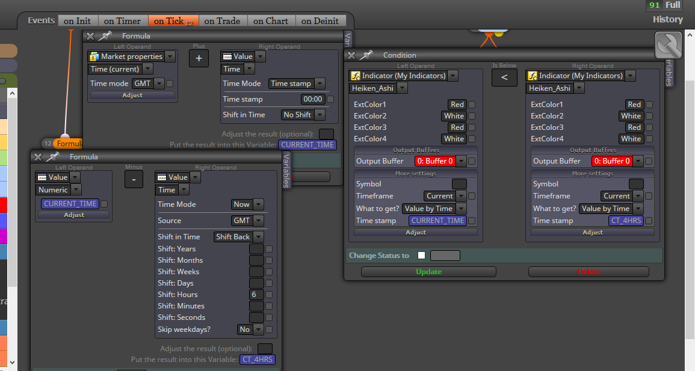
Task: Click the right operand ExtColor2 White swatch
Action: [x=631, y=116]
